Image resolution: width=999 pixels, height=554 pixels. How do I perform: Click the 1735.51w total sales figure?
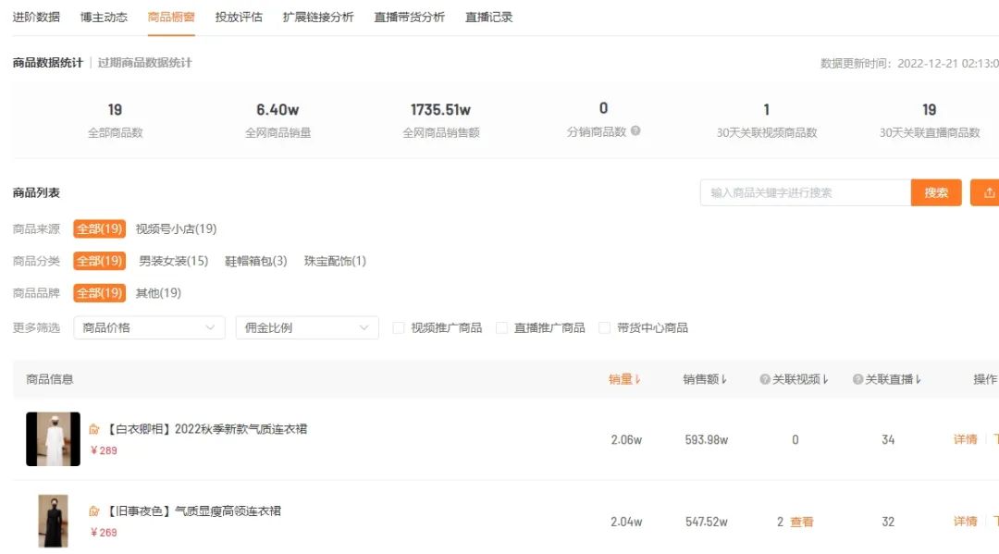[441, 109]
